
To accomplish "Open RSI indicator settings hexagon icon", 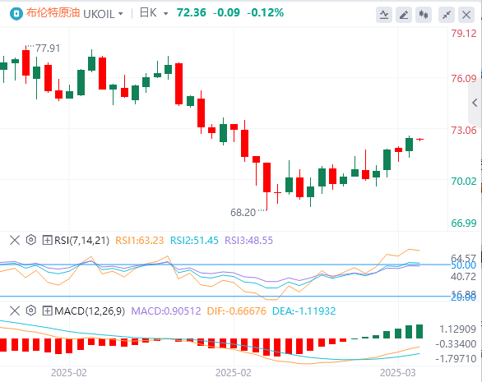I will tap(30, 240).
